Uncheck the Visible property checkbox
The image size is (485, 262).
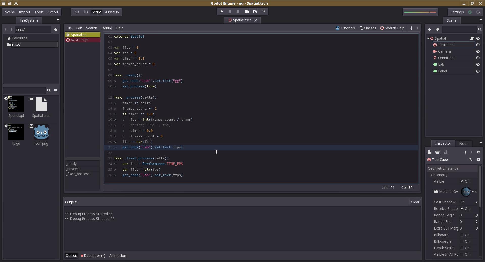462,181
